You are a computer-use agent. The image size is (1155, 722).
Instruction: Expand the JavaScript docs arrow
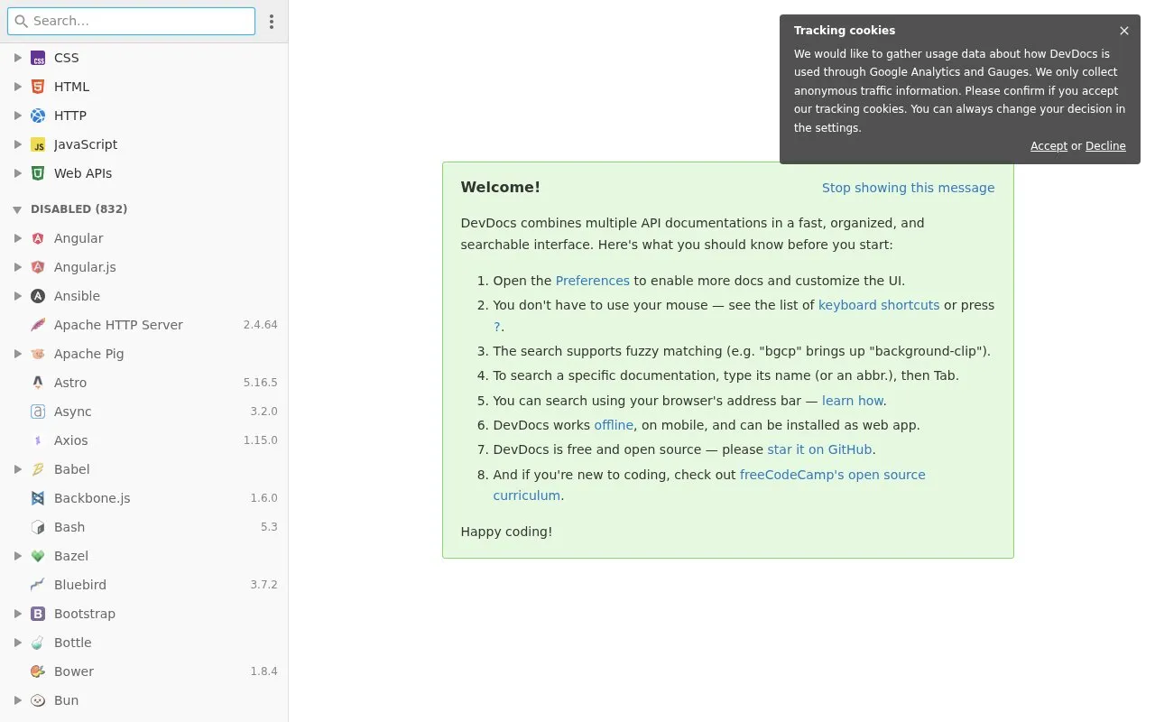click(x=17, y=144)
